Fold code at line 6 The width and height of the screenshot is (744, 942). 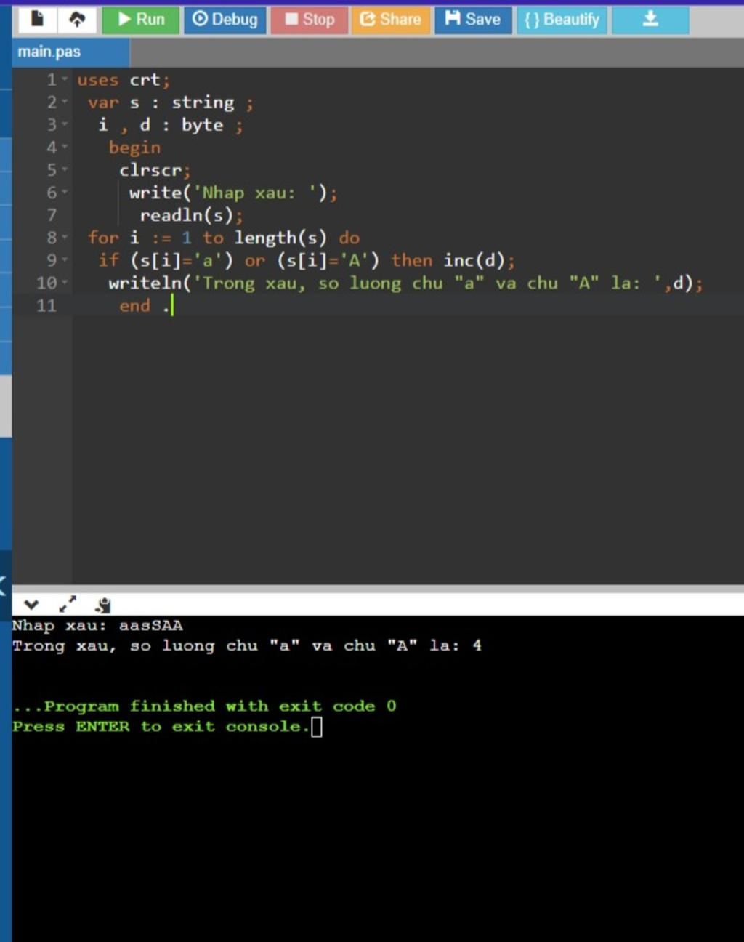pos(65,193)
